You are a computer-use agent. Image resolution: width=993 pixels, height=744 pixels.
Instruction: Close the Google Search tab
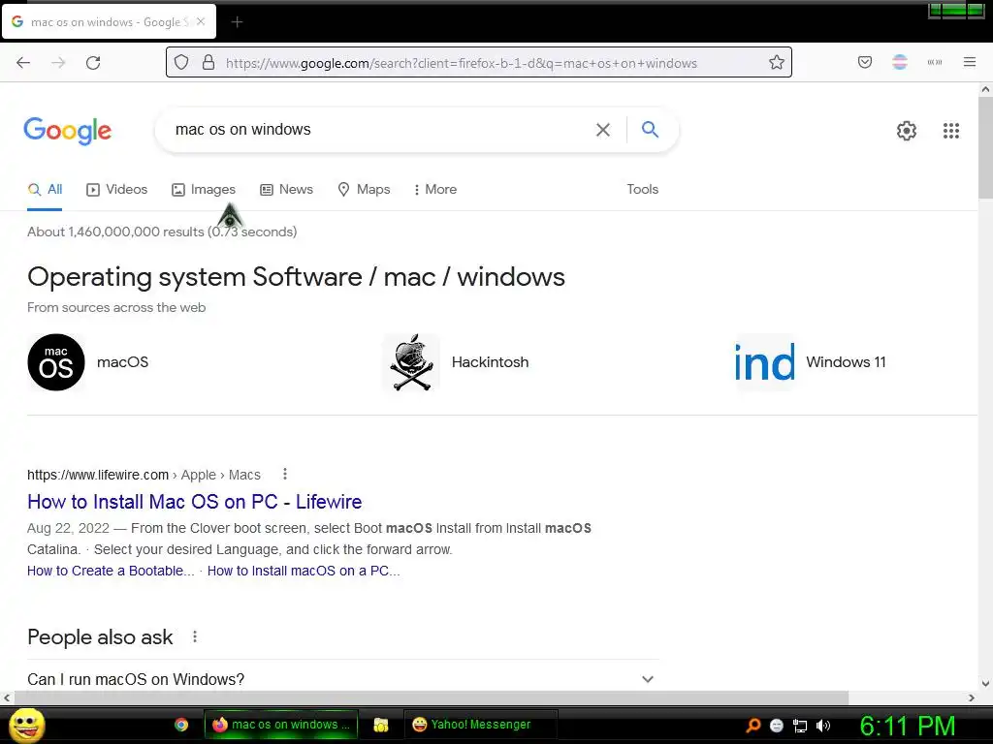click(x=201, y=21)
